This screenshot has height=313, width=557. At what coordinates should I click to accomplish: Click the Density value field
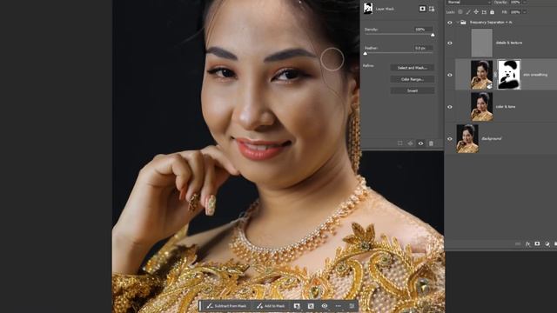coord(423,30)
